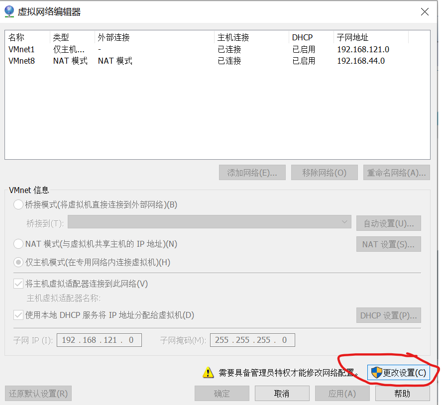Click the 仅主机... type cell
Viewport: 442px width, 405px height.
pos(69,49)
